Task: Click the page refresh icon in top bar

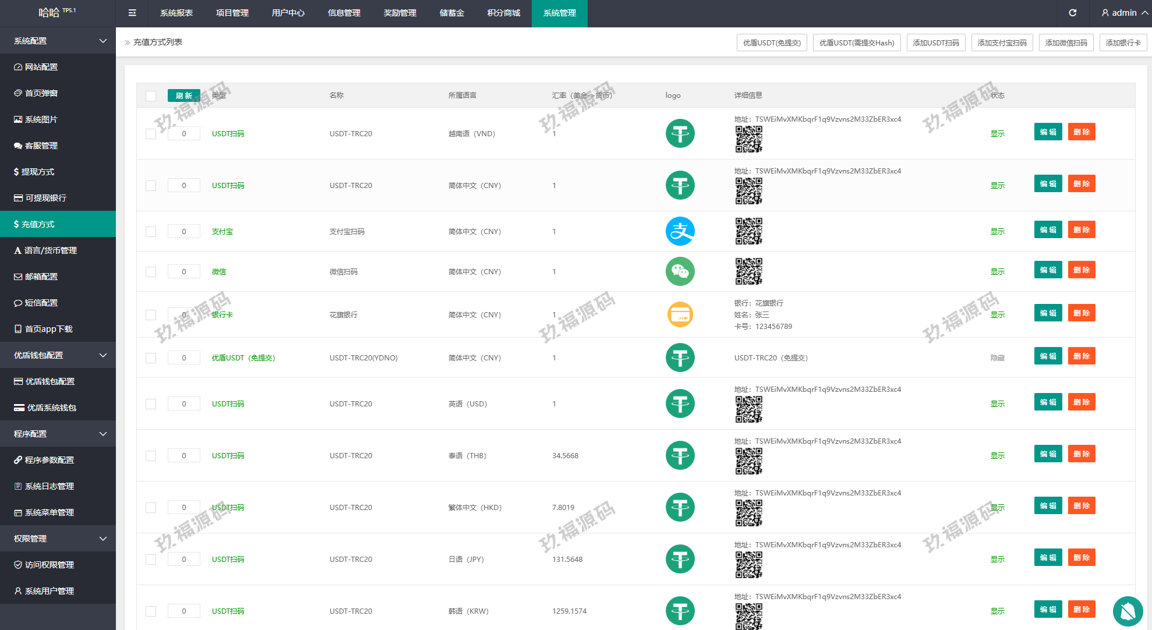Action: (1073, 13)
